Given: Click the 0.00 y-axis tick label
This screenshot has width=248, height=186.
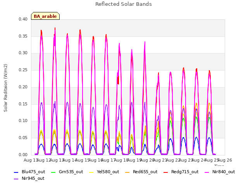Looking at the screenshot, I should point(23,155).
